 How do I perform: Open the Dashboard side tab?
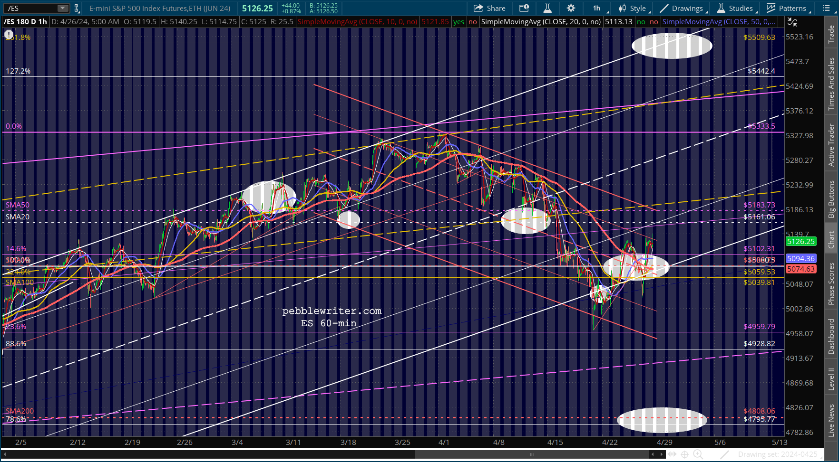coord(831,336)
